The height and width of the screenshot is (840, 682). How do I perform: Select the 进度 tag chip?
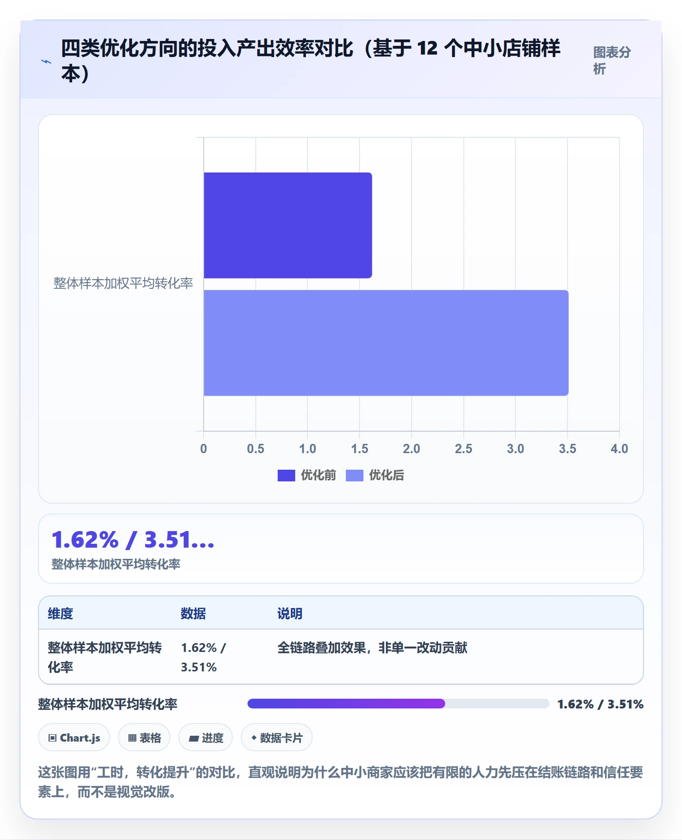pyautogui.click(x=206, y=738)
